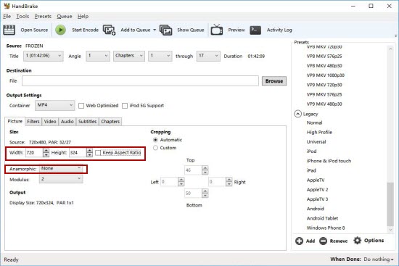Select the iPad preset

tap(311, 170)
